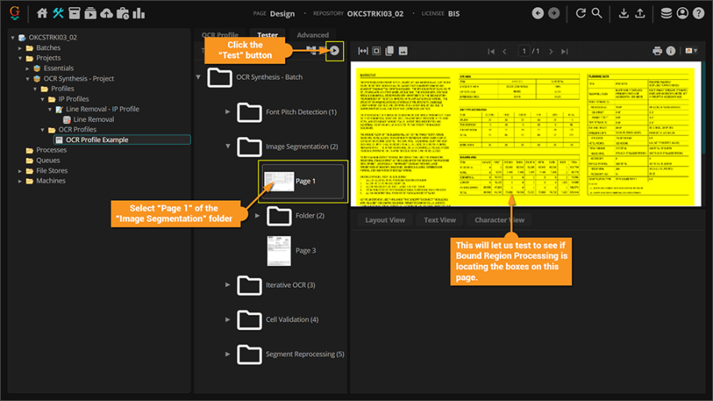Screen dimensions: 713x401
Task: Collapse the OCR Synthesis - Batch folder
Action: 198,77
